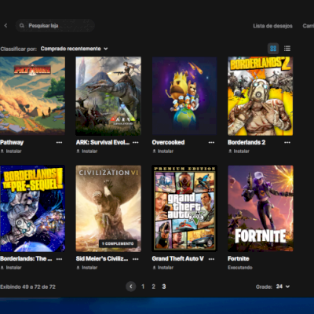Click the 1 COMPLEMENTO badge on Civilization VI

tap(118, 243)
